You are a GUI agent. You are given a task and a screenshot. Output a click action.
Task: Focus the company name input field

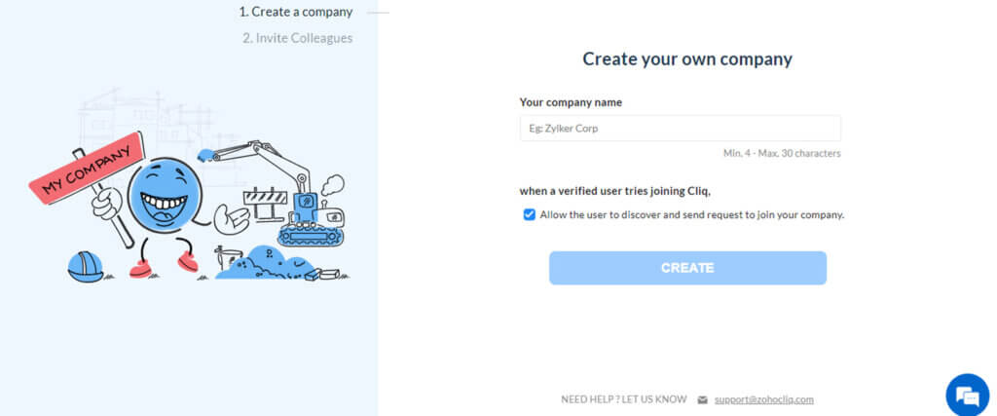680,128
